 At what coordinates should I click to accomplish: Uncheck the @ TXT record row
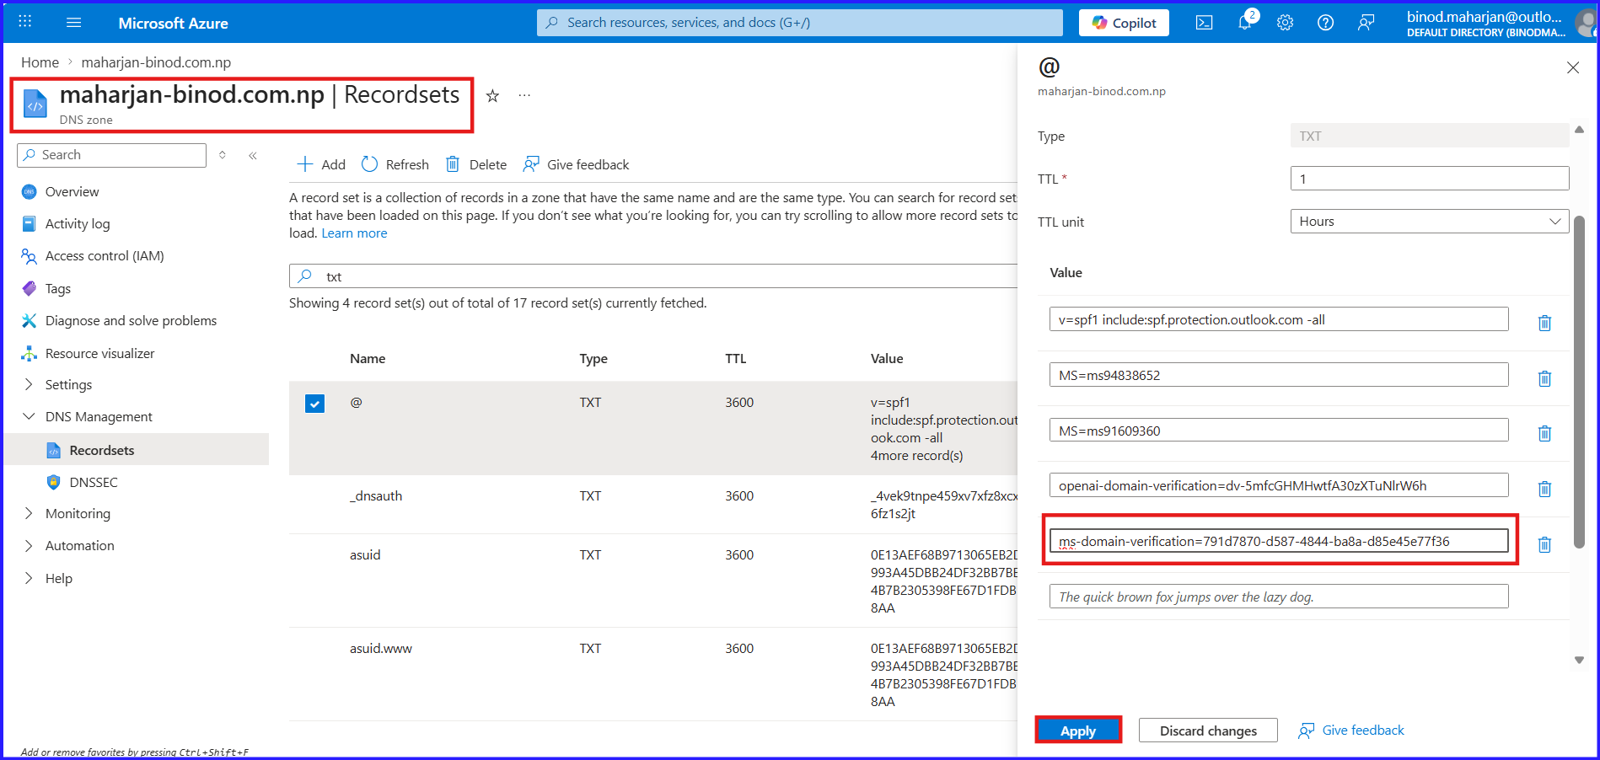click(x=314, y=403)
